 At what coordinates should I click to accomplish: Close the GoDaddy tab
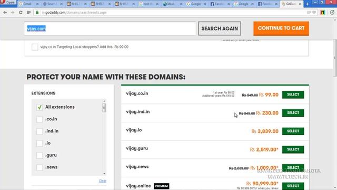pyautogui.click(x=300, y=4)
